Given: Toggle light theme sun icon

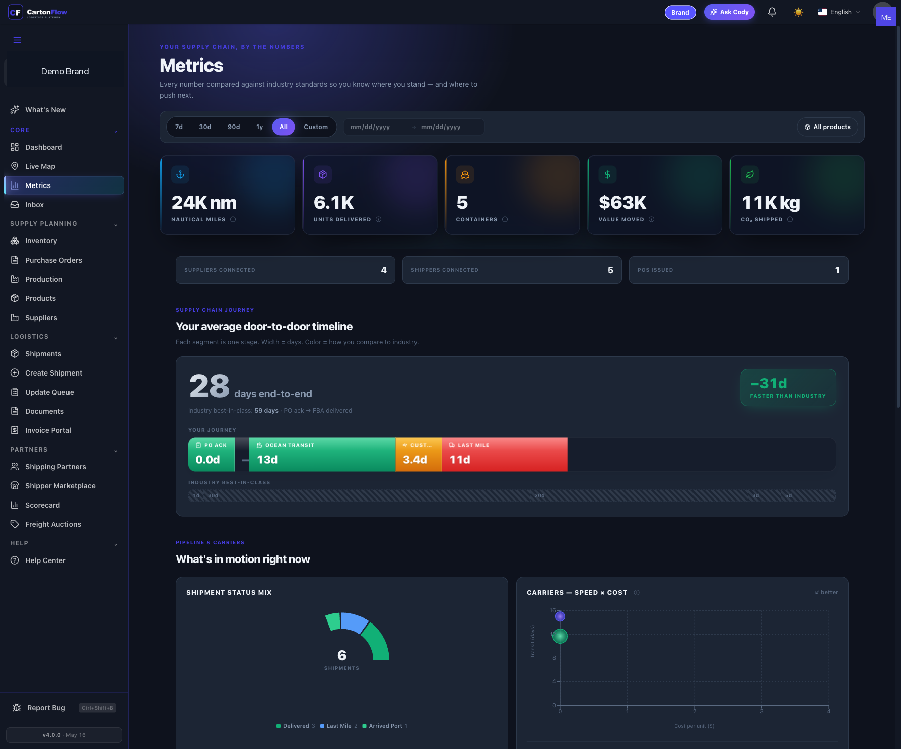Looking at the screenshot, I should [x=798, y=12].
